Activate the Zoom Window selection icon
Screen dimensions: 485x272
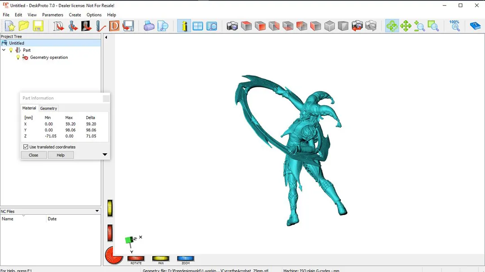point(433,26)
